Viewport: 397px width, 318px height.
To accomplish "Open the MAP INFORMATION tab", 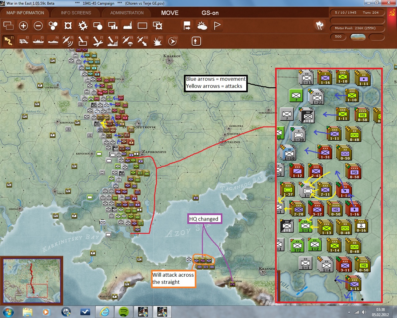I will coord(25,13).
